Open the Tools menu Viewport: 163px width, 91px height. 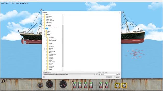[10, 1]
